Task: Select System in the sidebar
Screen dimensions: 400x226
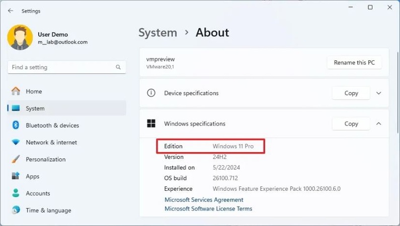Action: click(66, 108)
